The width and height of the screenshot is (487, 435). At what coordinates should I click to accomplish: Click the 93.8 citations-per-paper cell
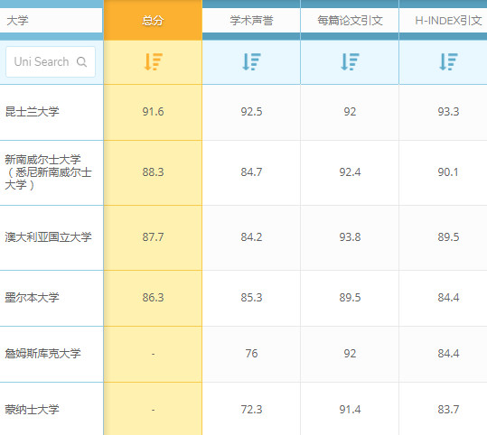pos(350,237)
